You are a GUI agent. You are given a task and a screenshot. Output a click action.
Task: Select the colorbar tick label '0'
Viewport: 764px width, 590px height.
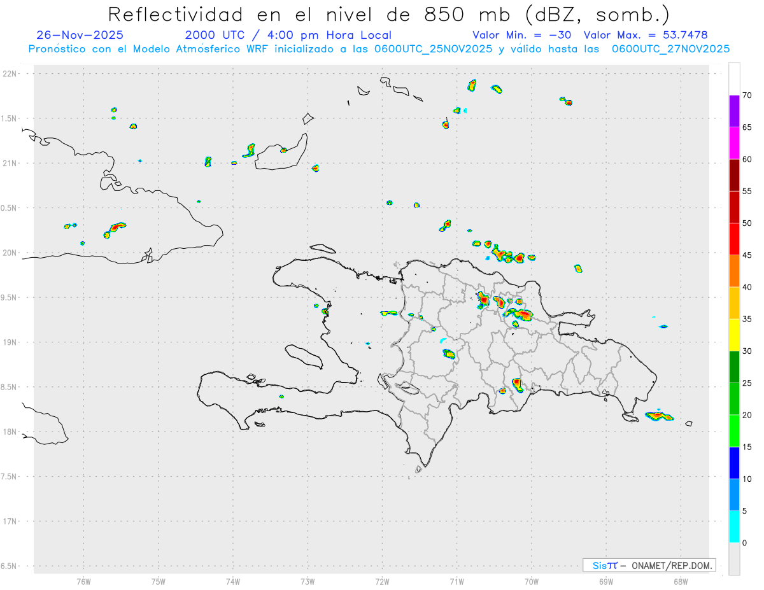click(744, 543)
